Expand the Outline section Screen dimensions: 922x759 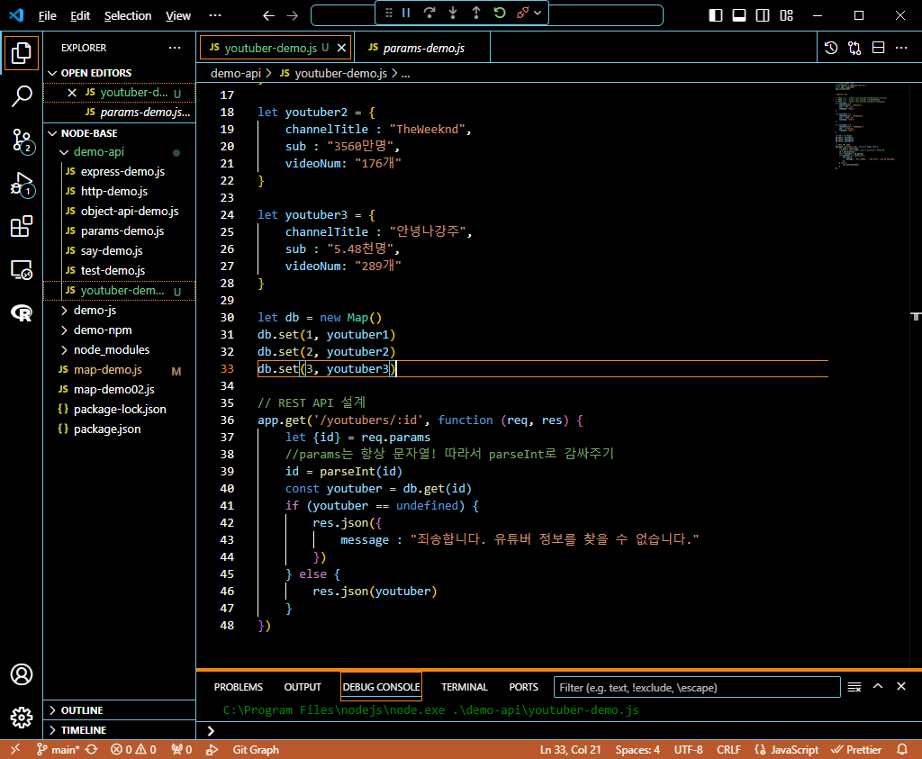pyautogui.click(x=120, y=710)
